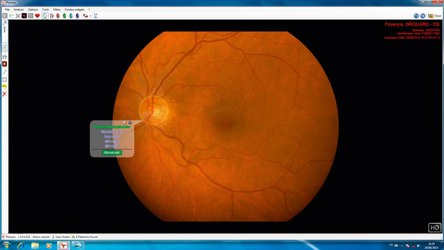Click the Close button at top right
Screen dimensions: 444x250
[x=434, y=16]
